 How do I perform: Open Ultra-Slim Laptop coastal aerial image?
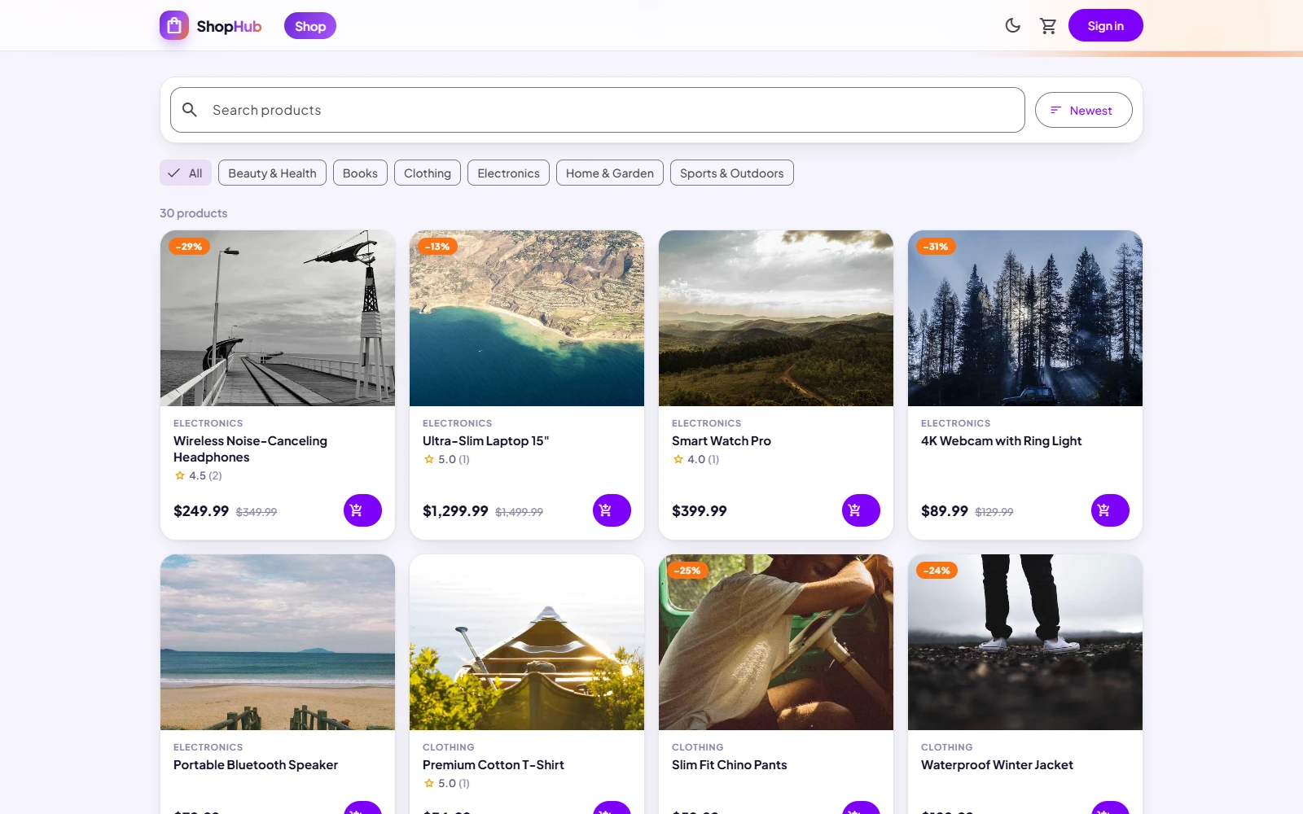[x=527, y=318]
